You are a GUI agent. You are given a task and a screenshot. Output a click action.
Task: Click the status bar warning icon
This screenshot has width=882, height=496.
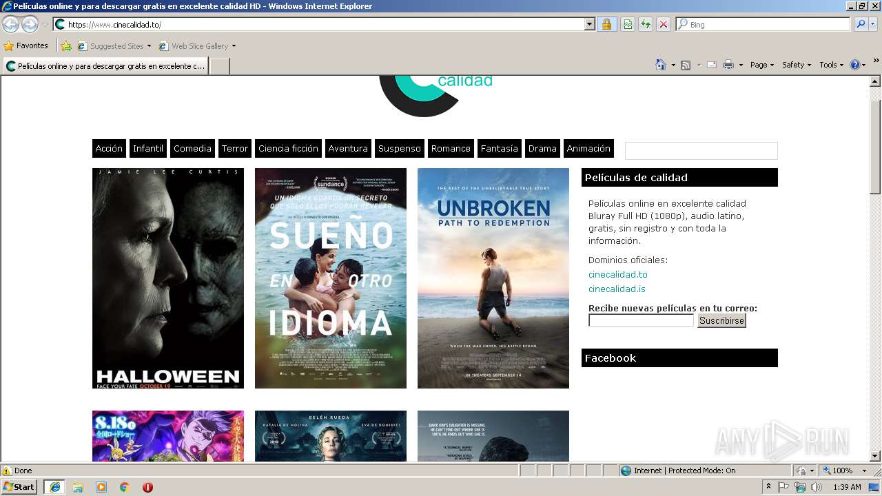click(x=7, y=471)
